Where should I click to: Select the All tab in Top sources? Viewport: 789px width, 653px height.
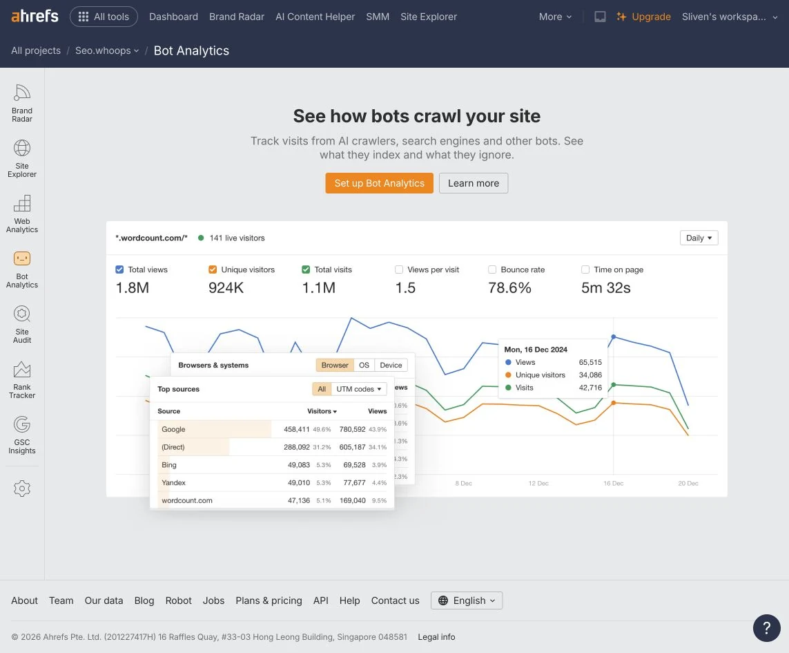point(322,389)
